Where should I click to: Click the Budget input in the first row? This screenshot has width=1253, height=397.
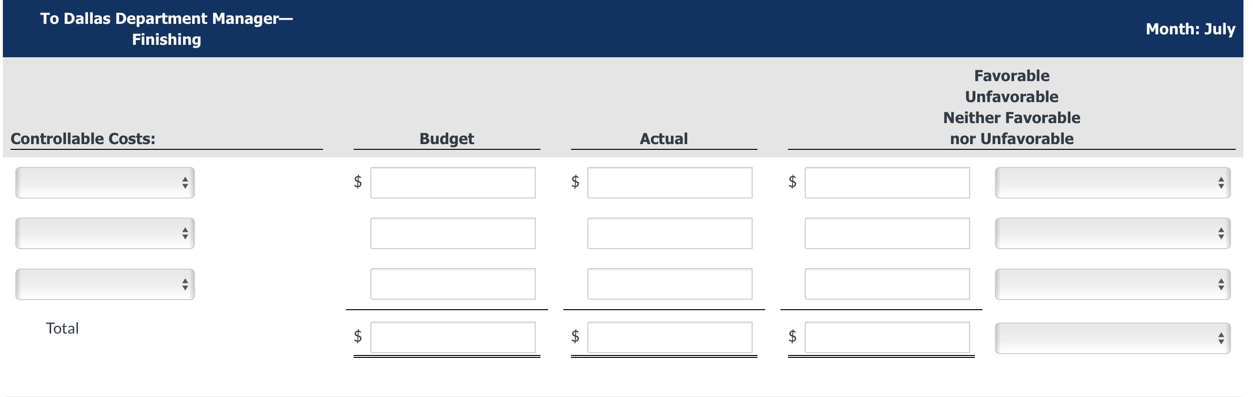click(453, 182)
